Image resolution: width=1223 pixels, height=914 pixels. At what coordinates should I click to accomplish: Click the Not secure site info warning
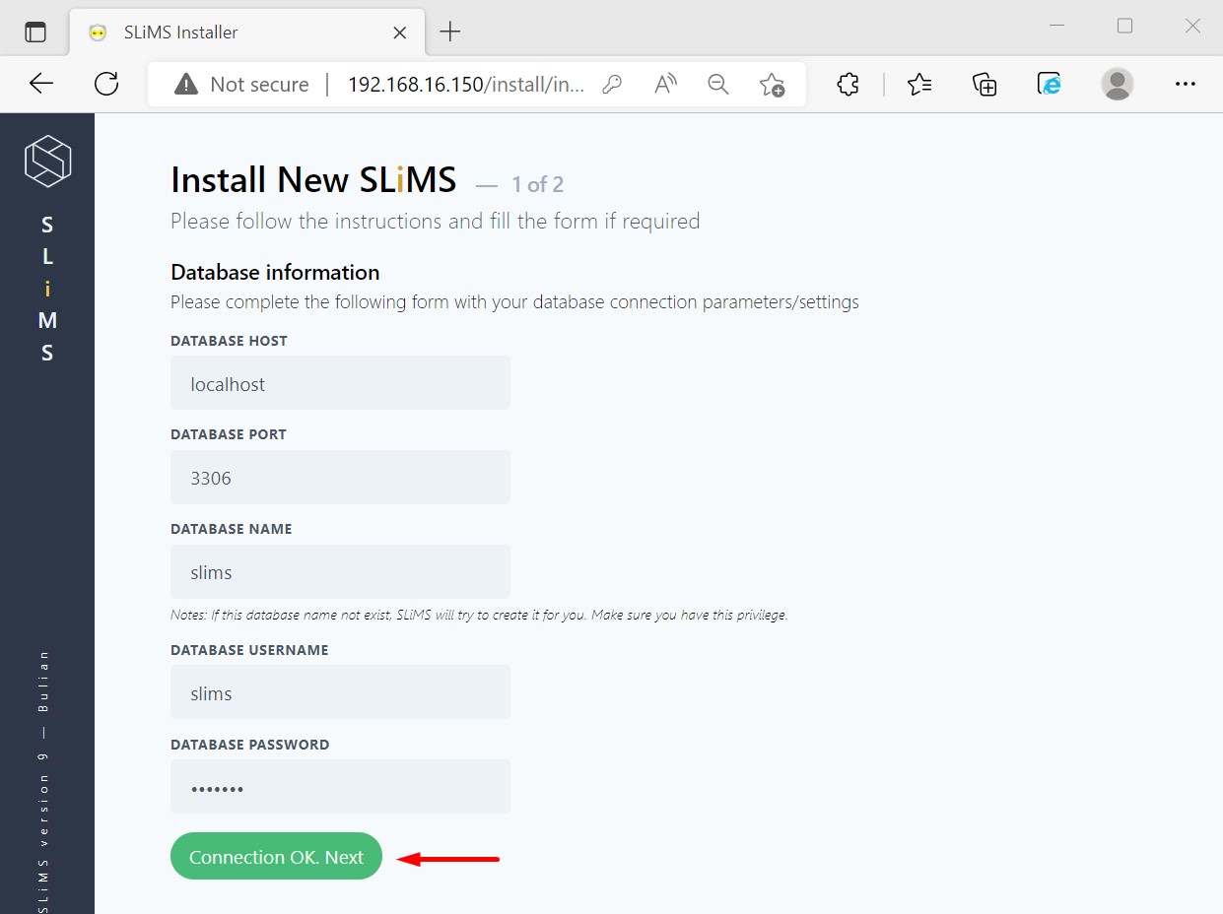point(241,85)
